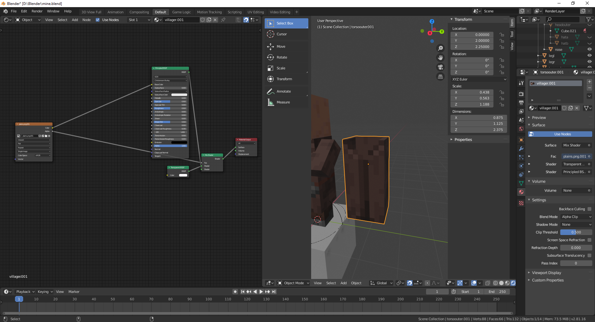Open Output properties printer icon
Screen dimensions: 595x322
521,102
